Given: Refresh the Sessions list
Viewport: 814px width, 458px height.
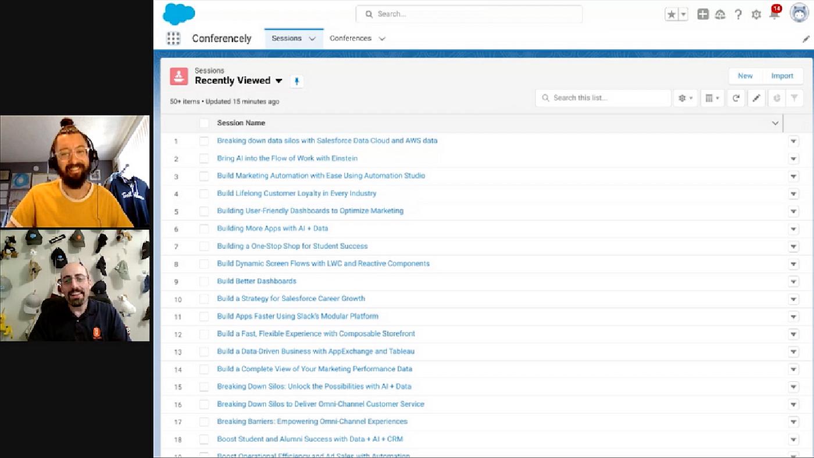Looking at the screenshot, I should 735,98.
